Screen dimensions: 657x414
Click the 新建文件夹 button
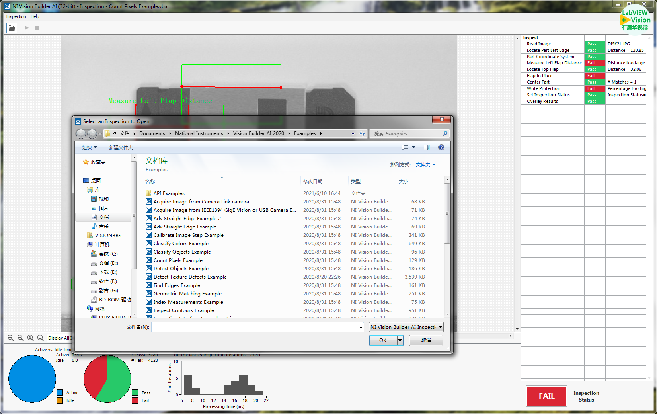[121, 148]
